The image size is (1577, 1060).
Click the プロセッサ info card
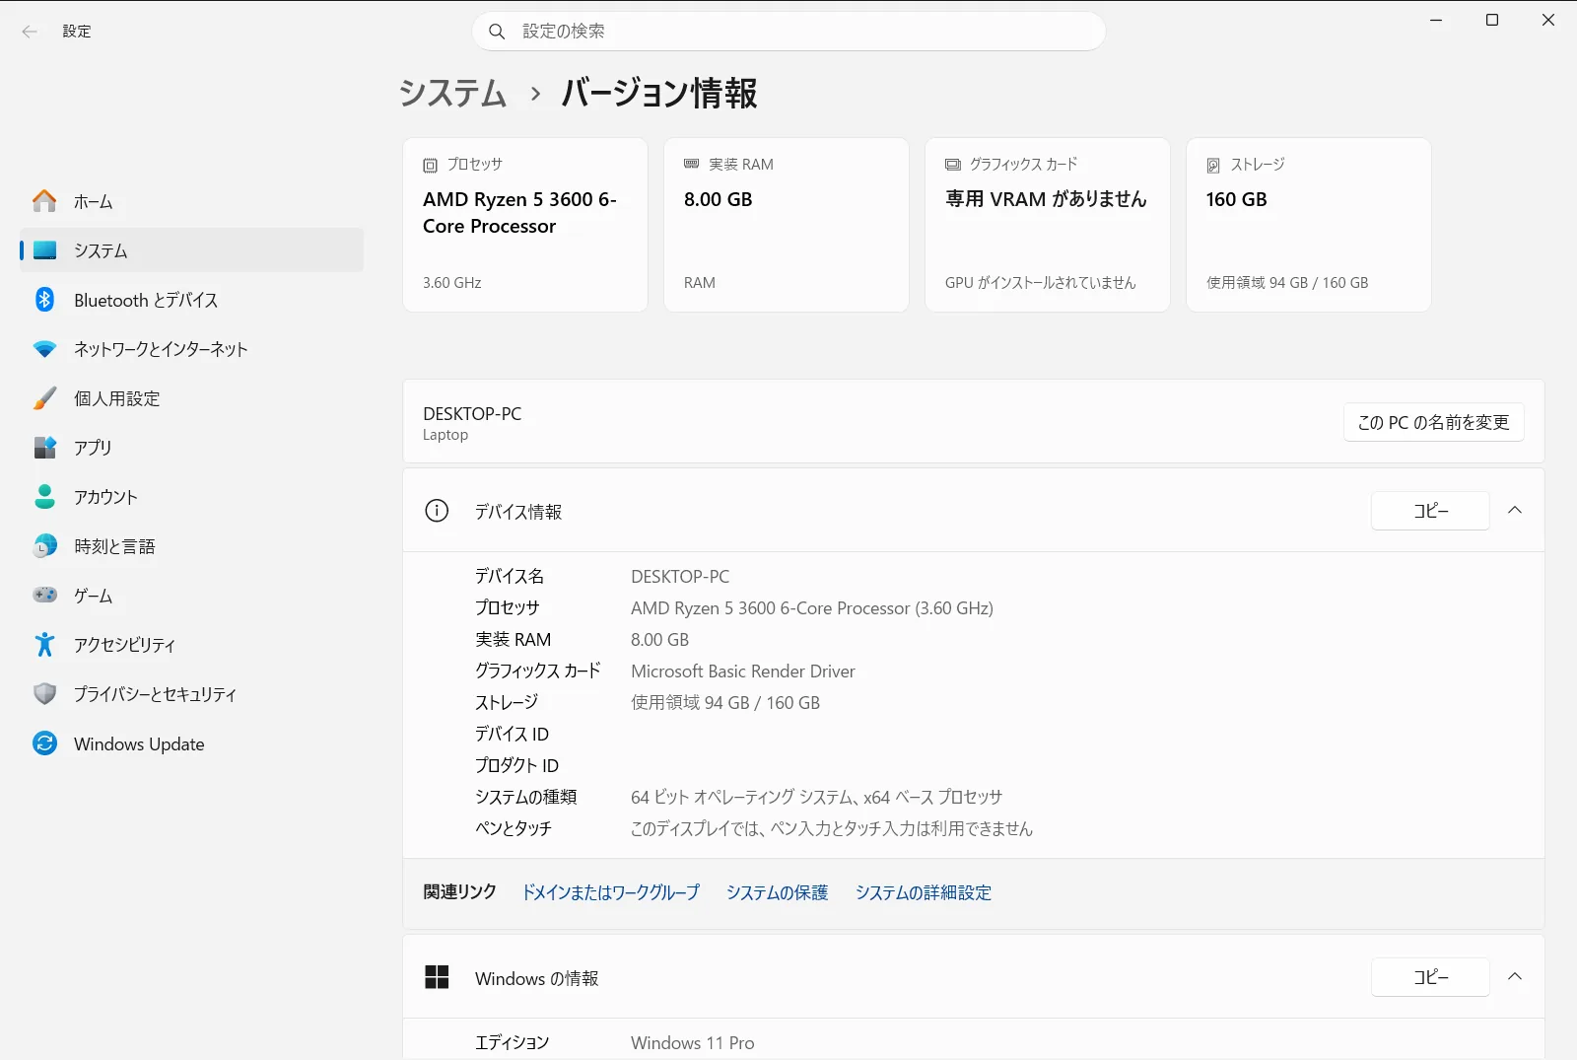[x=525, y=225]
